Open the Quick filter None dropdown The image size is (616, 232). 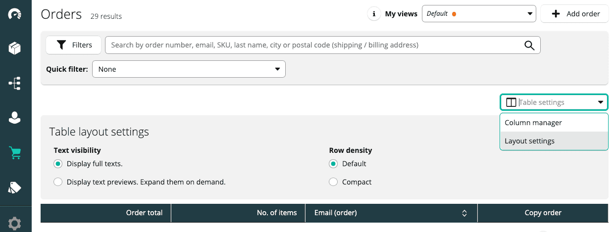pos(189,69)
